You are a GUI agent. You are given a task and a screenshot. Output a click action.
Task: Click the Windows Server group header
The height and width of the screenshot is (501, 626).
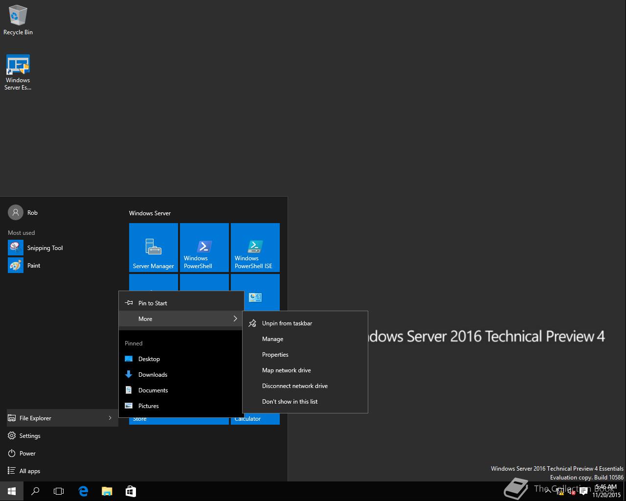click(150, 213)
